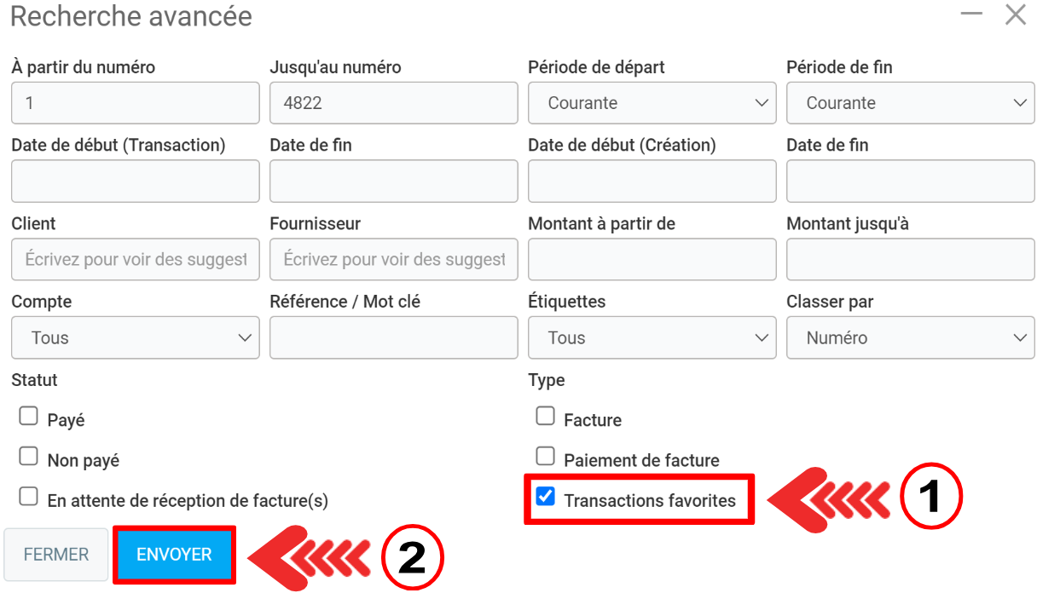
Task: Click the Référence / Mot clé field
Action: [x=393, y=338]
